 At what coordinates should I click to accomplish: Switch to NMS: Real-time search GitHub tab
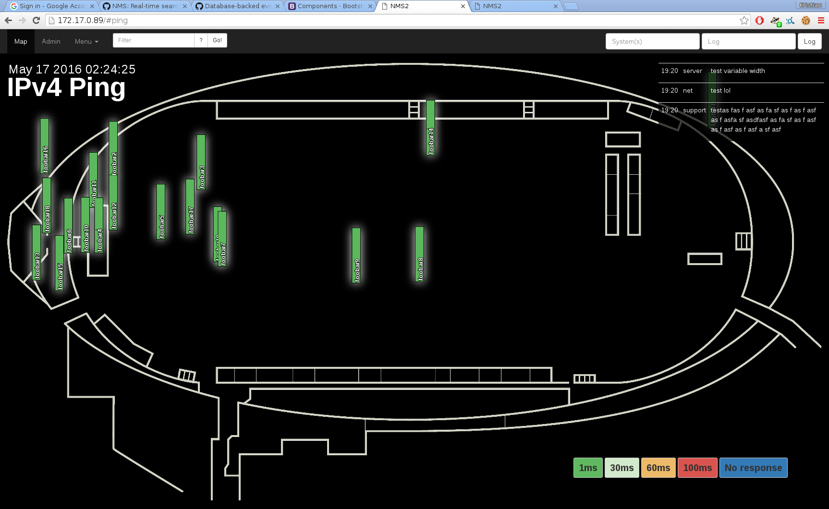point(145,6)
